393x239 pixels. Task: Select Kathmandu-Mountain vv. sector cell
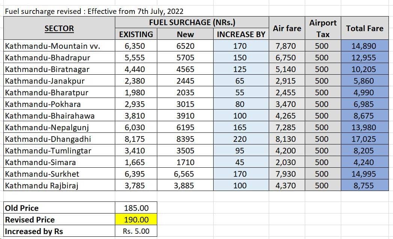[x=59, y=46]
